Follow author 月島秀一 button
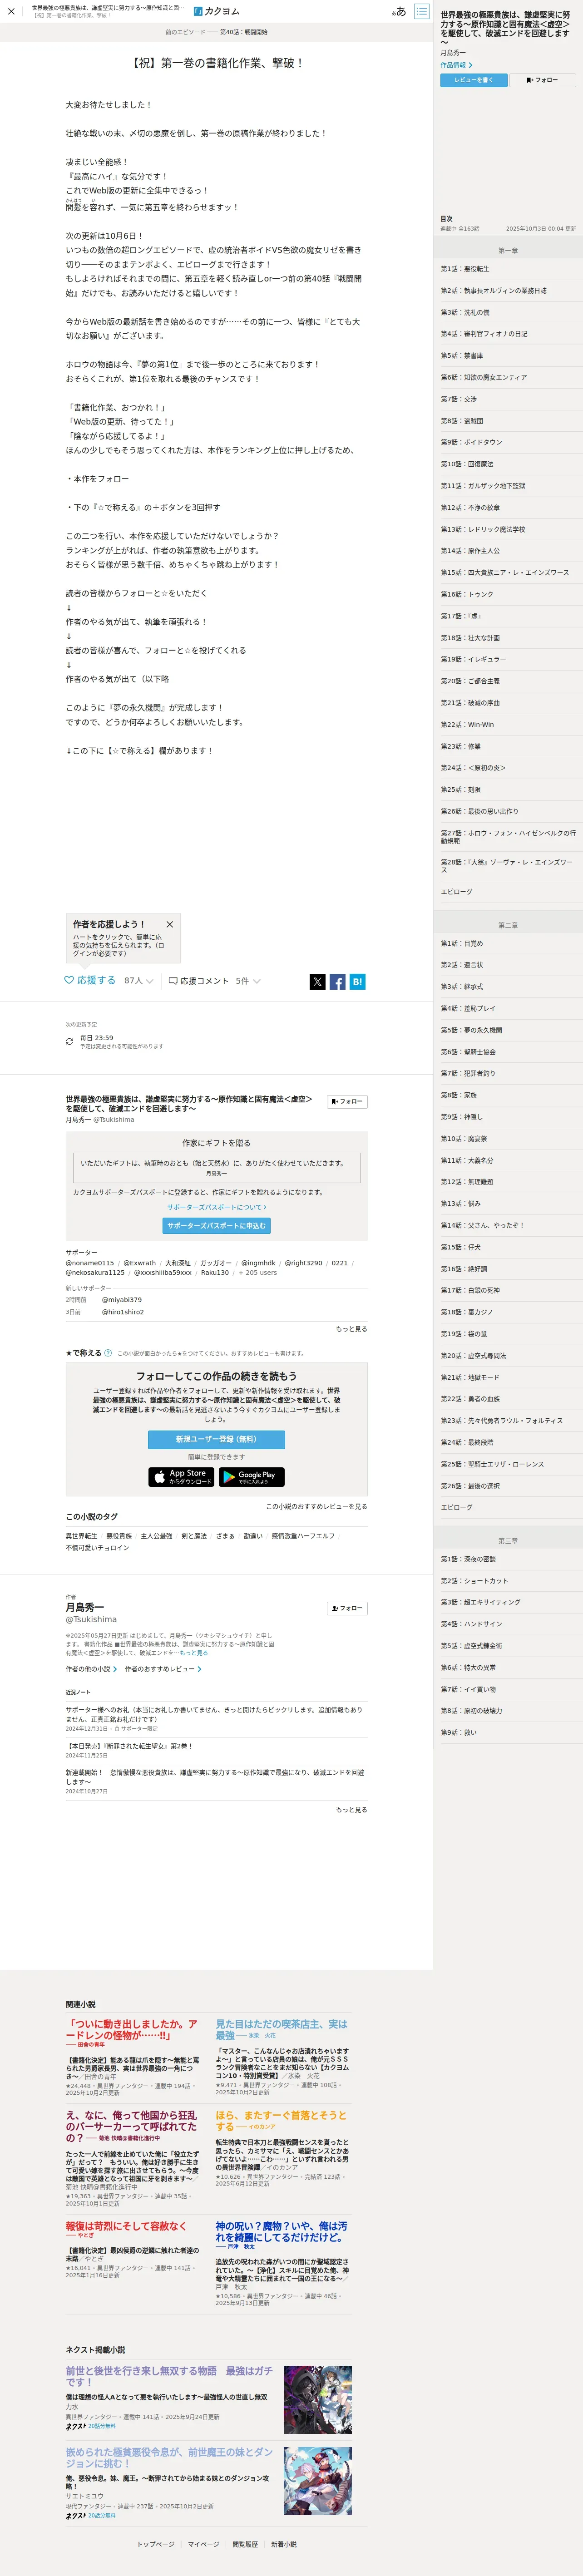The image size is (583, 2576). [x=347, y=1608]
